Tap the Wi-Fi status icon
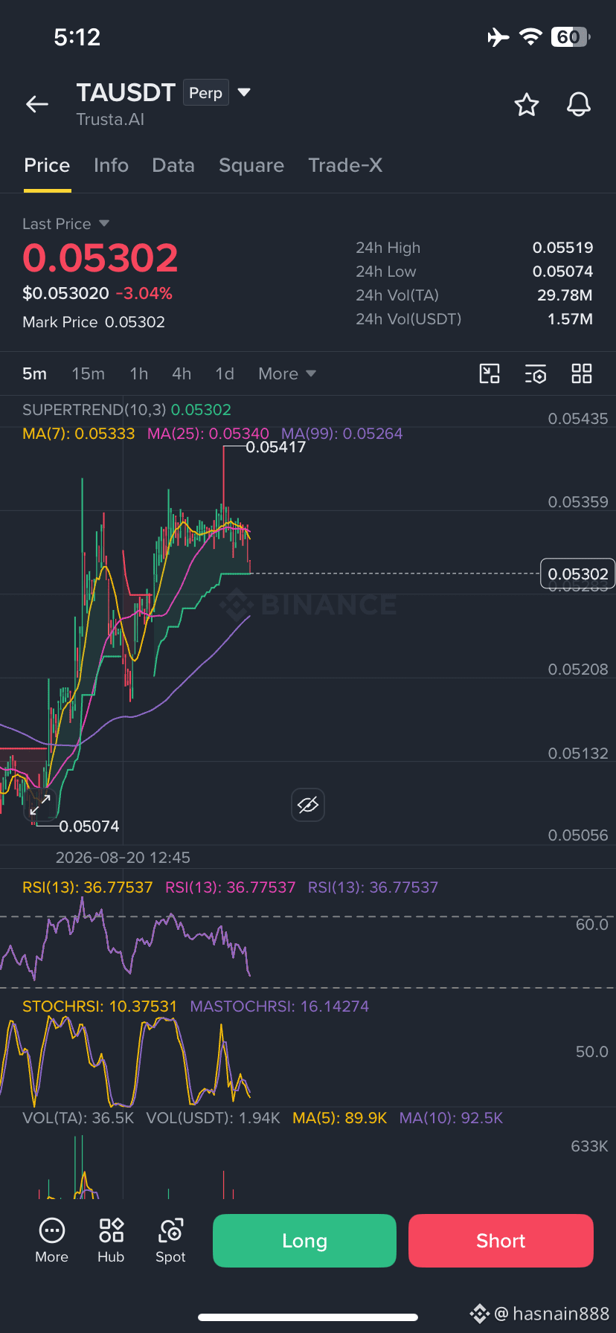This screenshot has width=616, height=1333. (530, 37)
